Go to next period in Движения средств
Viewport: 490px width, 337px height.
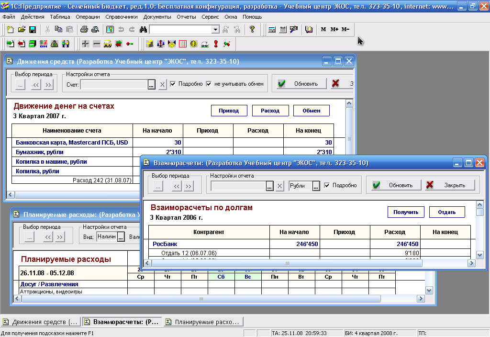48,85
